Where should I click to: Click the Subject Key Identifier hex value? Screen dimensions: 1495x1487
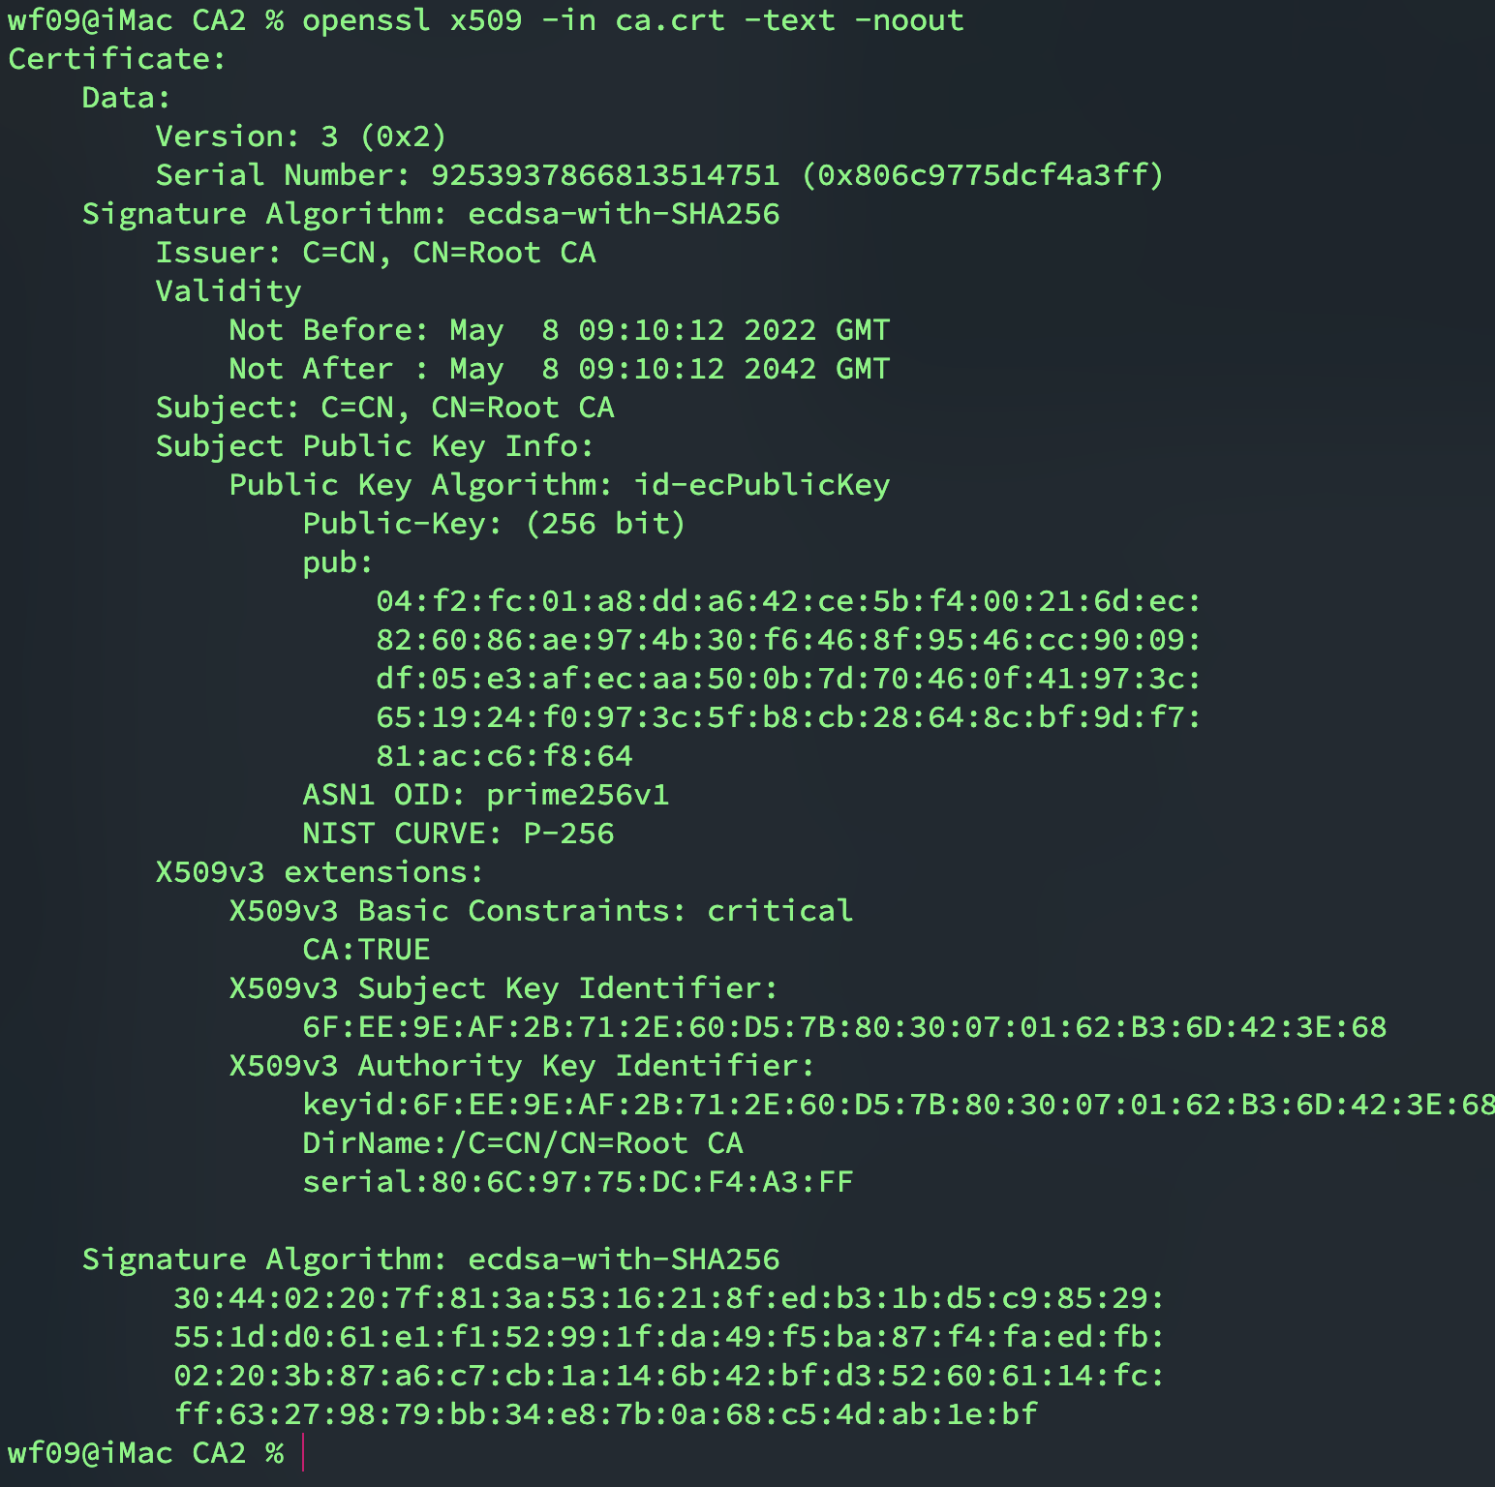(843, 1027)
